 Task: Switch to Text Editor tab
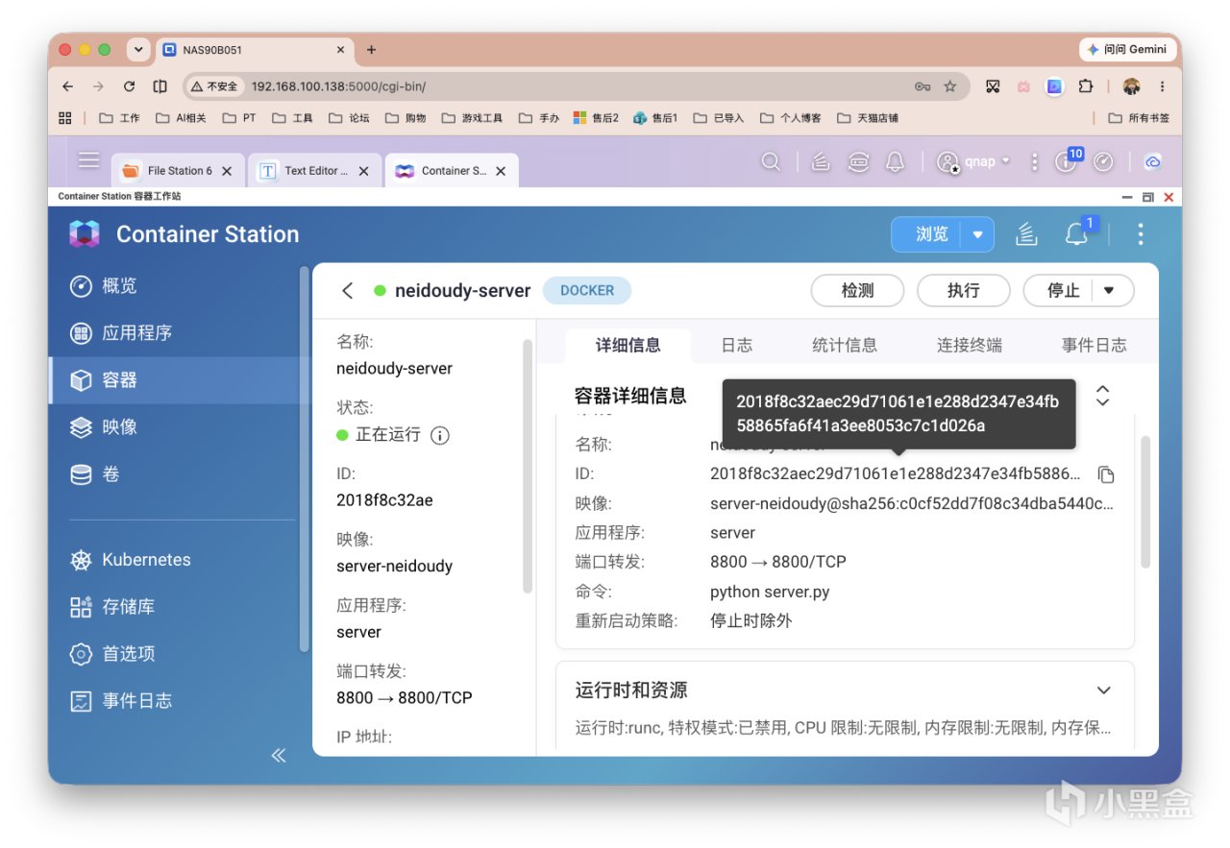[x=315, y=170]
